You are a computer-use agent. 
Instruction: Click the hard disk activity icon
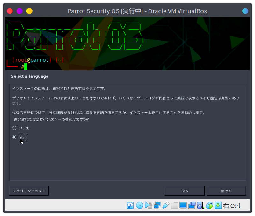(x=130, y=206)
